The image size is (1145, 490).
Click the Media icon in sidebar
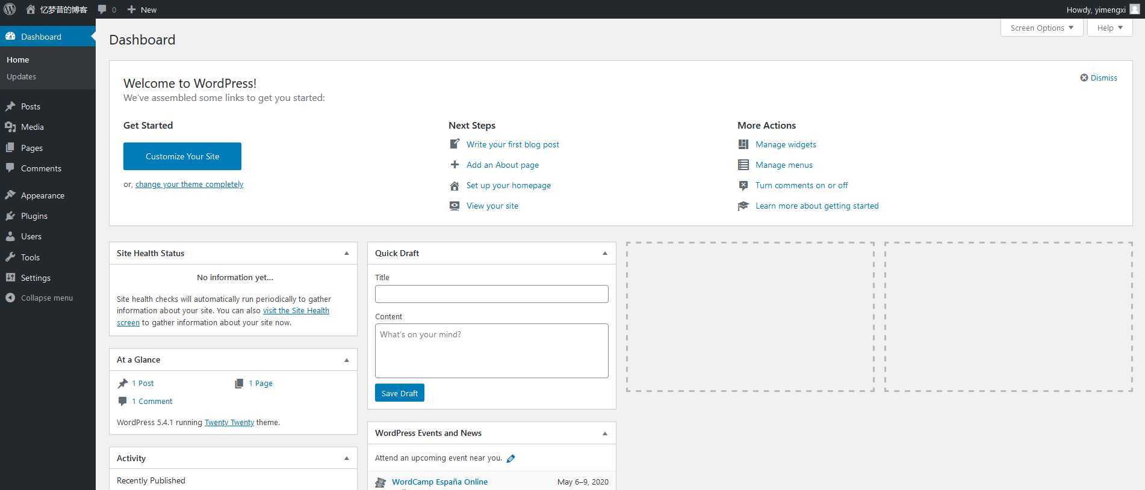click(x=10, y=127)
